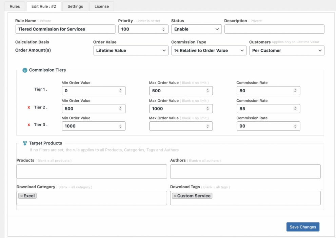Open the Status dropdown
The height and width of the screenshot is (238, 336).
click(x=196, y=29)
